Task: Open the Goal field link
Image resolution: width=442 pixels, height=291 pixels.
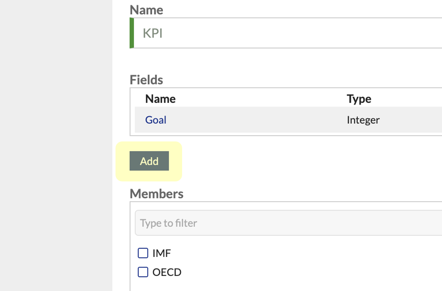Action: coord(155,120)
